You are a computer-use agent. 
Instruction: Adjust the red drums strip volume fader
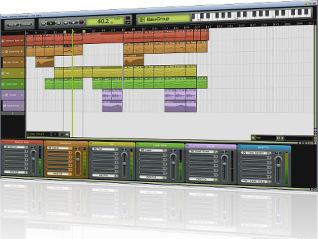click(33, 159)
